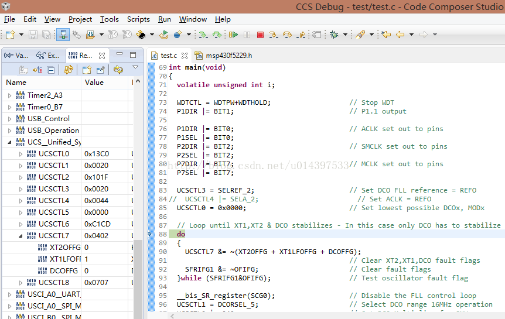Close the Registers view tab
This screenshot has width=505, height=319.
[102, 56]
